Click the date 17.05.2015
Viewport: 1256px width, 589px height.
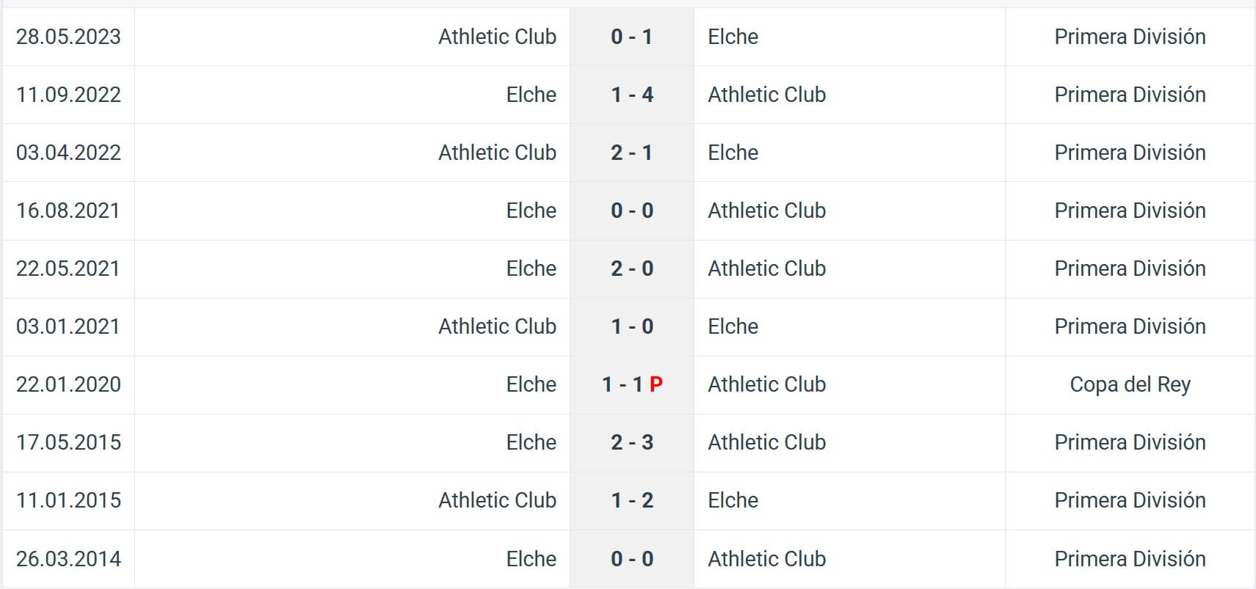68,442
